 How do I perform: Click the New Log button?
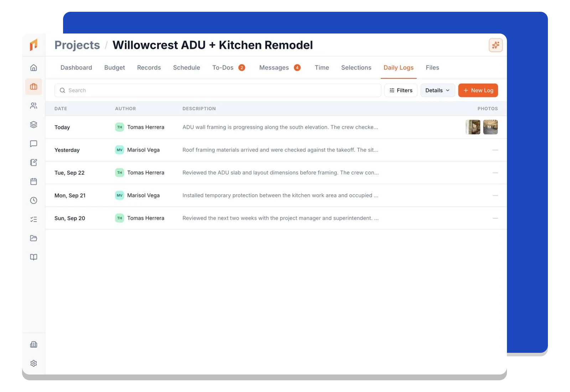(x=478, y=90)
